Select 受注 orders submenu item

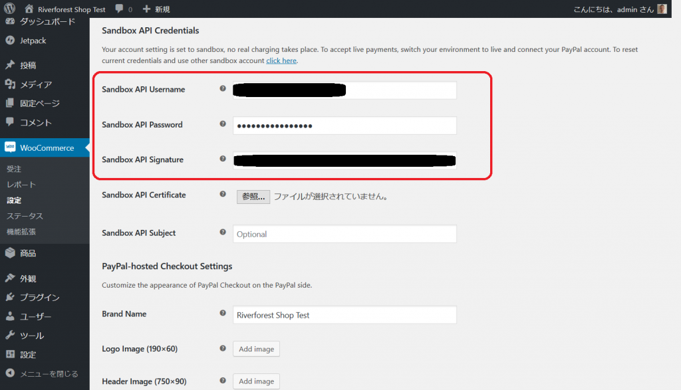pos(14,169)
